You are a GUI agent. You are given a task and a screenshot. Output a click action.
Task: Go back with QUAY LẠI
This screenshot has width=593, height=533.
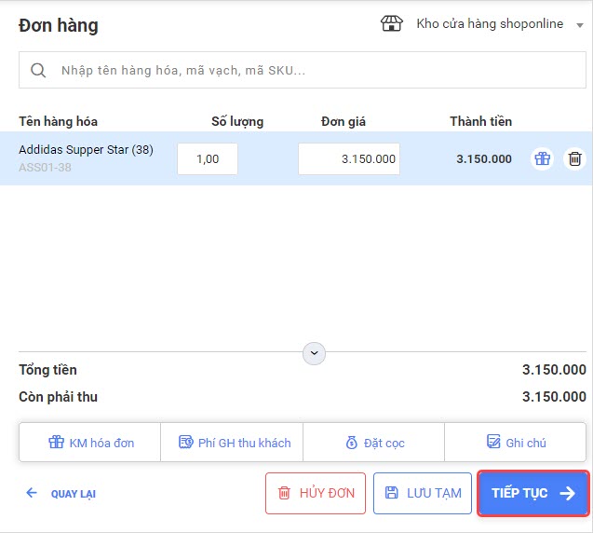pos(61,494)
